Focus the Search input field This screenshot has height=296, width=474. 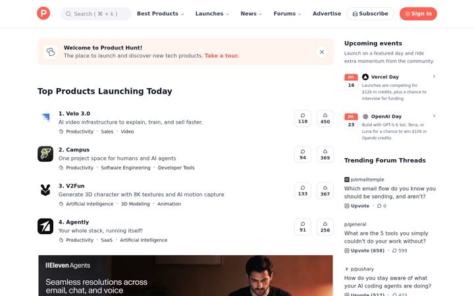point(96,14)
